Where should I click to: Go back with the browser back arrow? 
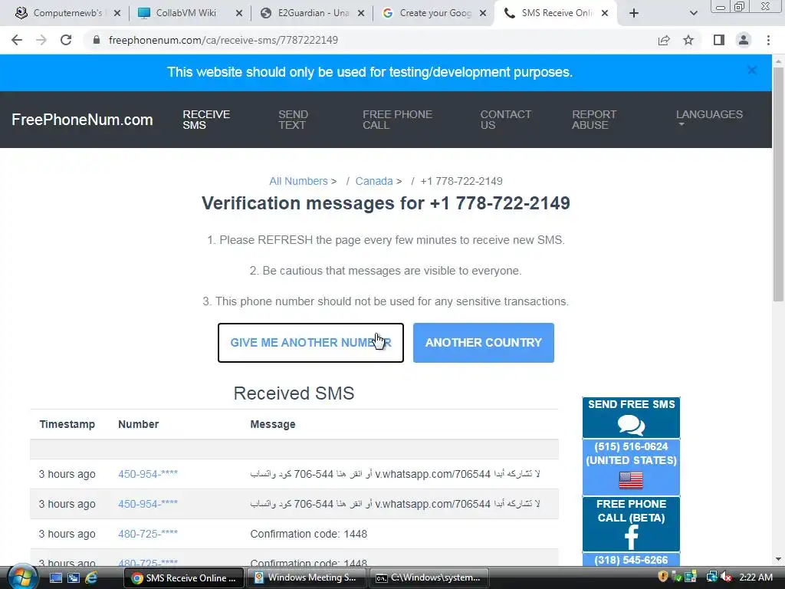point(17,40)
